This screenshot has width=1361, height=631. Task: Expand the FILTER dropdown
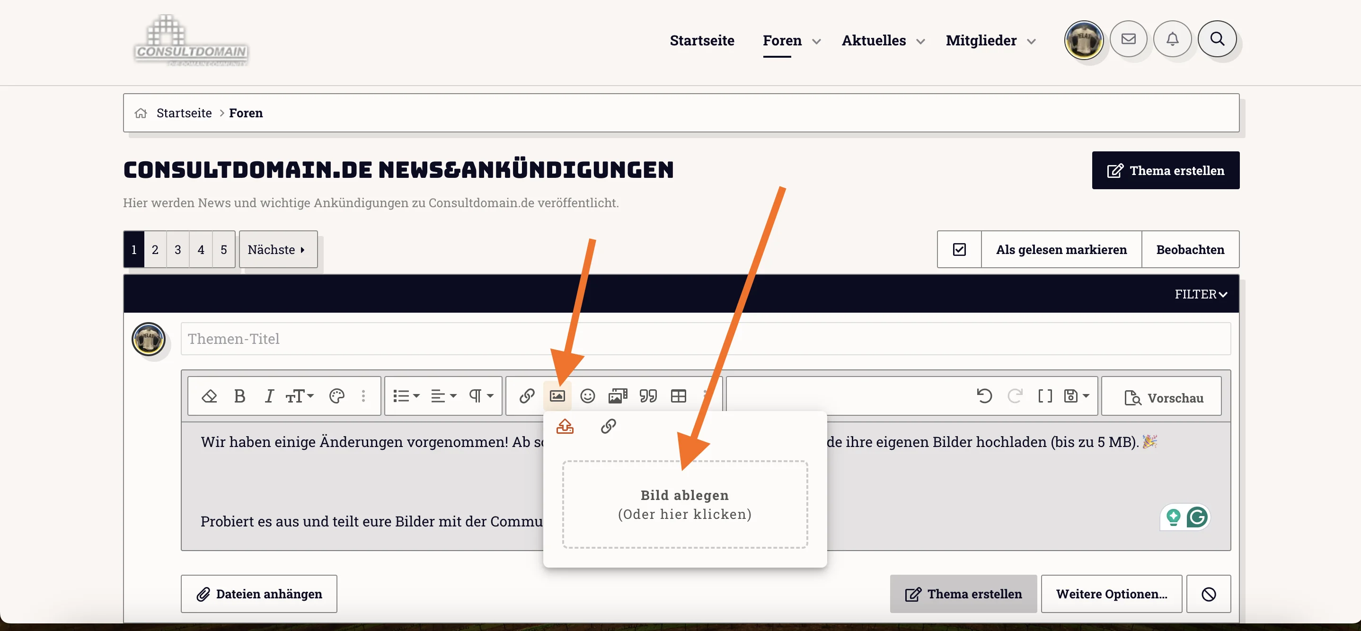1201,294
